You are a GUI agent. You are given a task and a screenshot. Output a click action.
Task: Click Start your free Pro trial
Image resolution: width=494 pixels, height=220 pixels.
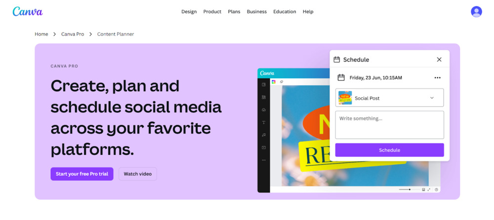click(x=82, y=174)
